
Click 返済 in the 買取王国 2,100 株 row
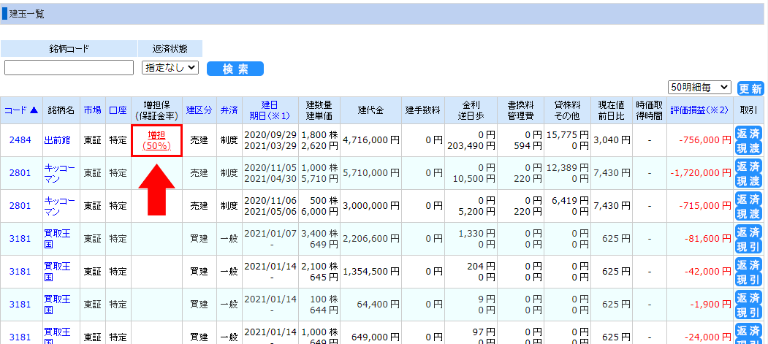pyautogui.click(x=750, y=264)
